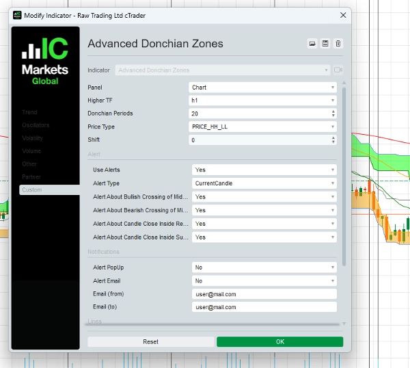Click the IC Markets Global logo
Viewport: 410px width, 368px height.
click(45, 62)
